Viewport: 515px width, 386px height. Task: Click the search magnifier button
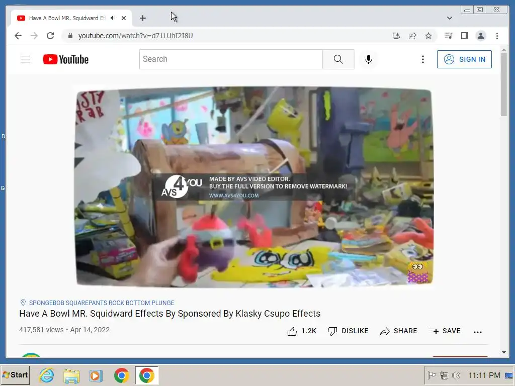[338, 59]
